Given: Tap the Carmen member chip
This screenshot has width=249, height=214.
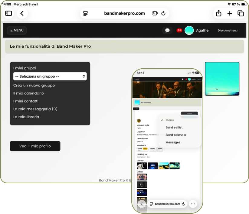Looking at the screenshot, I should [x=153, y=149].
